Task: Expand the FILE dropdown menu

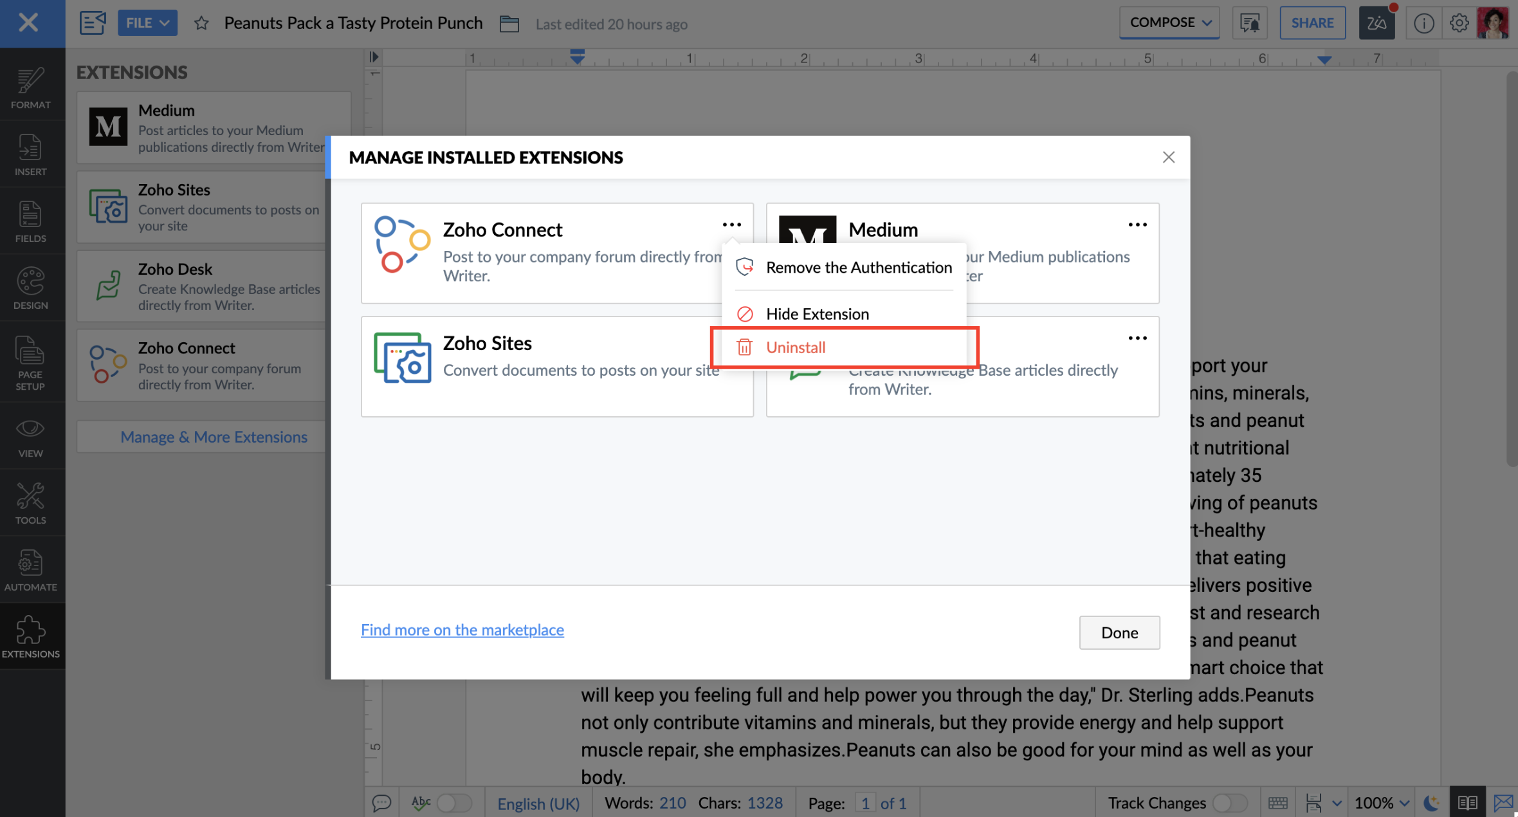Action: point(147,23)
